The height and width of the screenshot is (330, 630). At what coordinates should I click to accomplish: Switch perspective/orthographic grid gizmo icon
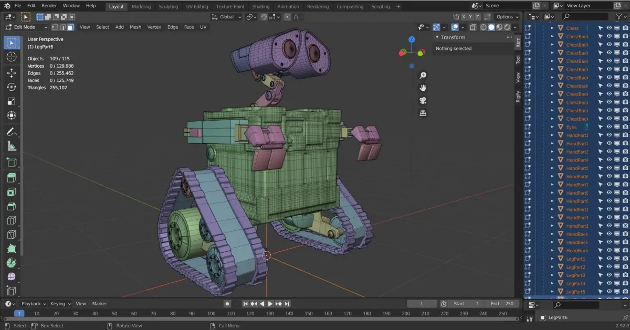click(423, 113)
